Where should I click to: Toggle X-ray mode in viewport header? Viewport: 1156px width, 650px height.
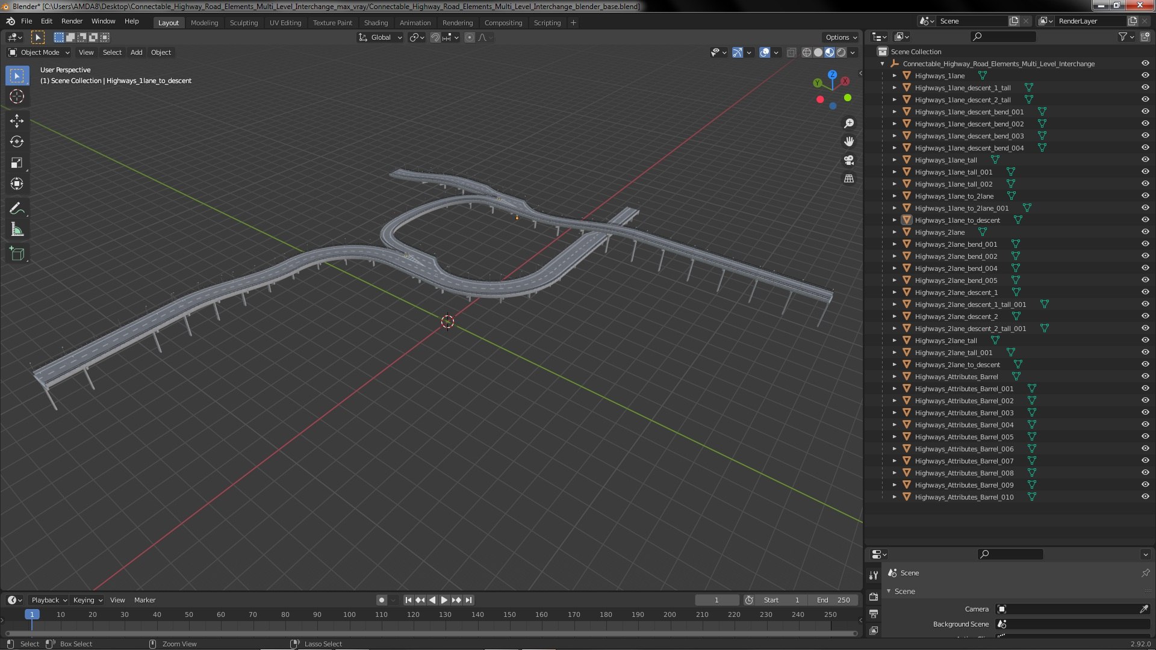[792, 52]
